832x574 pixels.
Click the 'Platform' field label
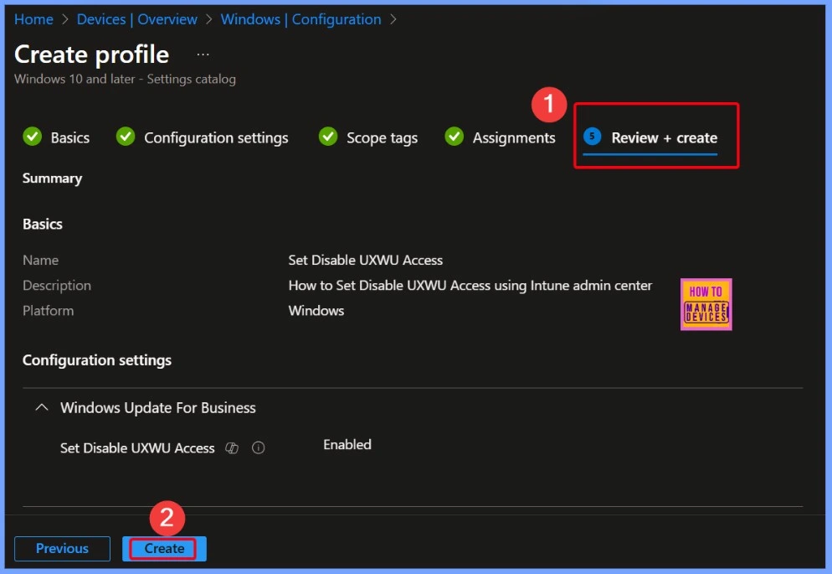(48, 311)
